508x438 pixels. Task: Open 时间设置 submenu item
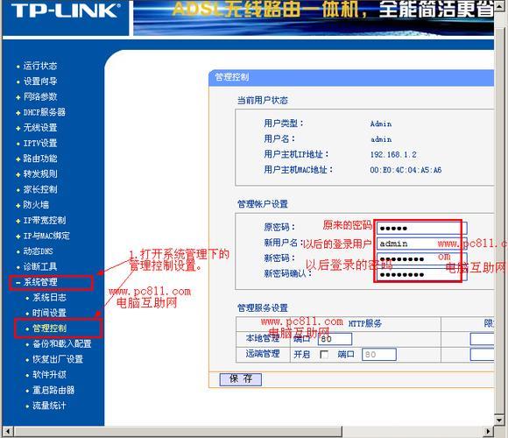(x=49, y=313)
